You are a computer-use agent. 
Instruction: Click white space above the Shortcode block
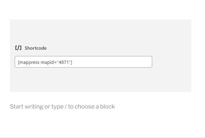(x=100, y=10)
